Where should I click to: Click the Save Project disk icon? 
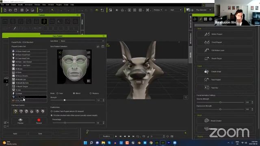click(15, 10)
